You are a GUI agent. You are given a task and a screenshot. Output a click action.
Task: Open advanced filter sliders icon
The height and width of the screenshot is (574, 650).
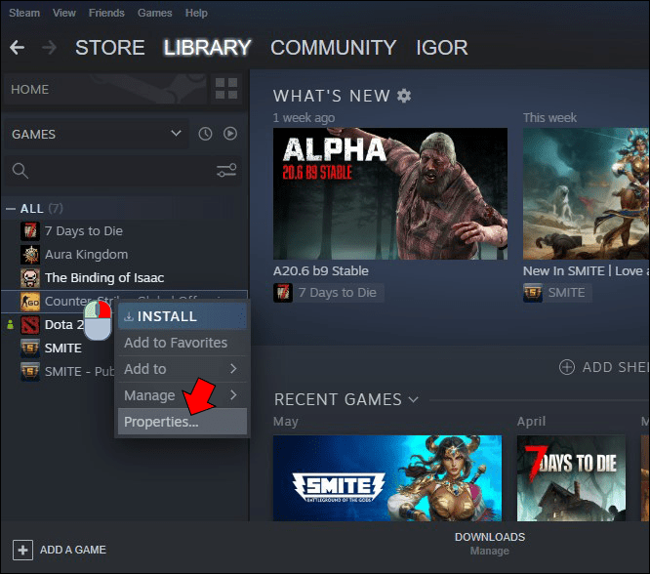(226, 170)
